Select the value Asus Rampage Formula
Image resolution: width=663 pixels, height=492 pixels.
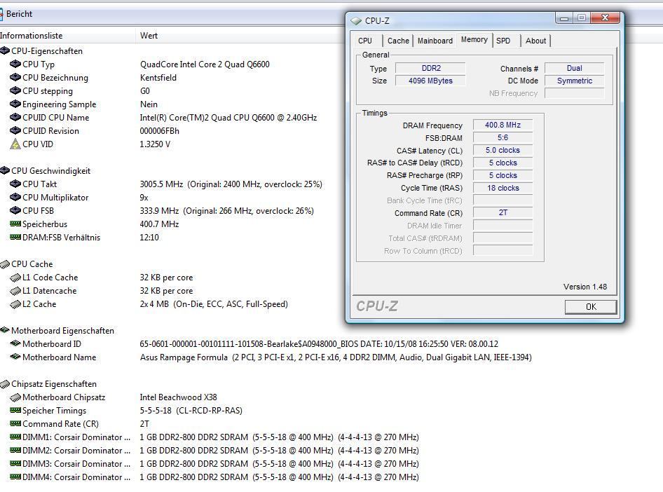(x=184, y=357)
